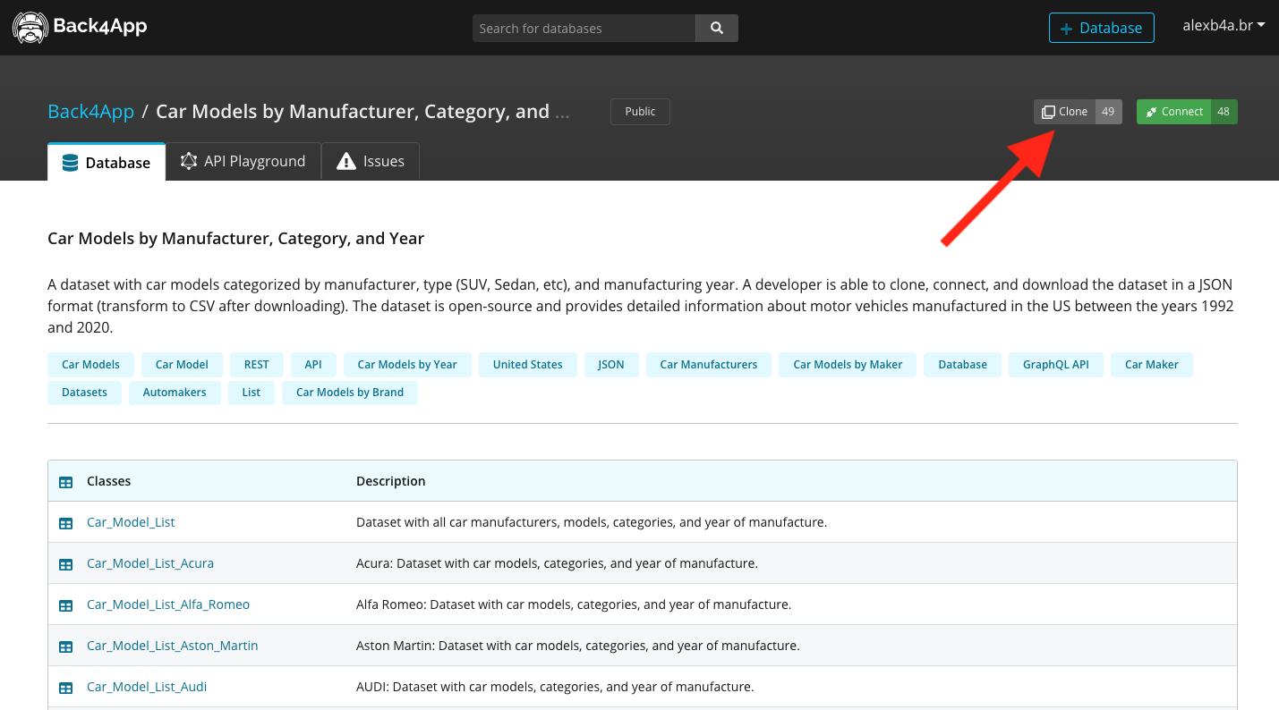The width and height of the screenshot is (1279, 710).
Task: Click the Description column header
Action: [391, 481]
